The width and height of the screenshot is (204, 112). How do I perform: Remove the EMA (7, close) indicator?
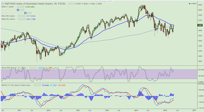(23, 7)
